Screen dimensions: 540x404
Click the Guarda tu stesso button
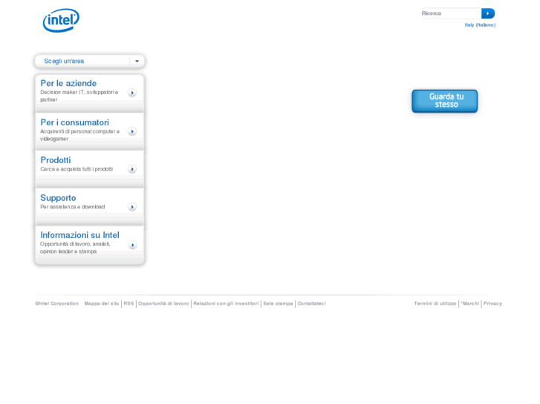[x=445, y=101]
